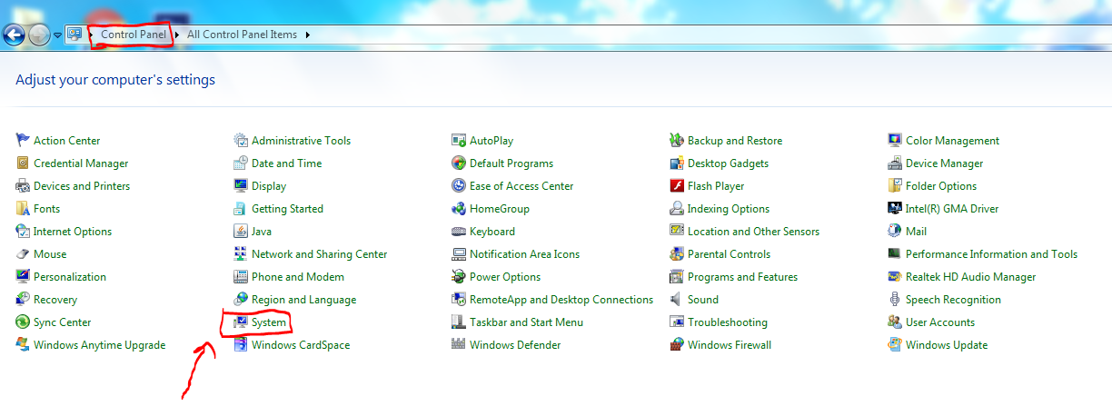
Task: Click the Java coffee cup icon
Action: (241, 231)
